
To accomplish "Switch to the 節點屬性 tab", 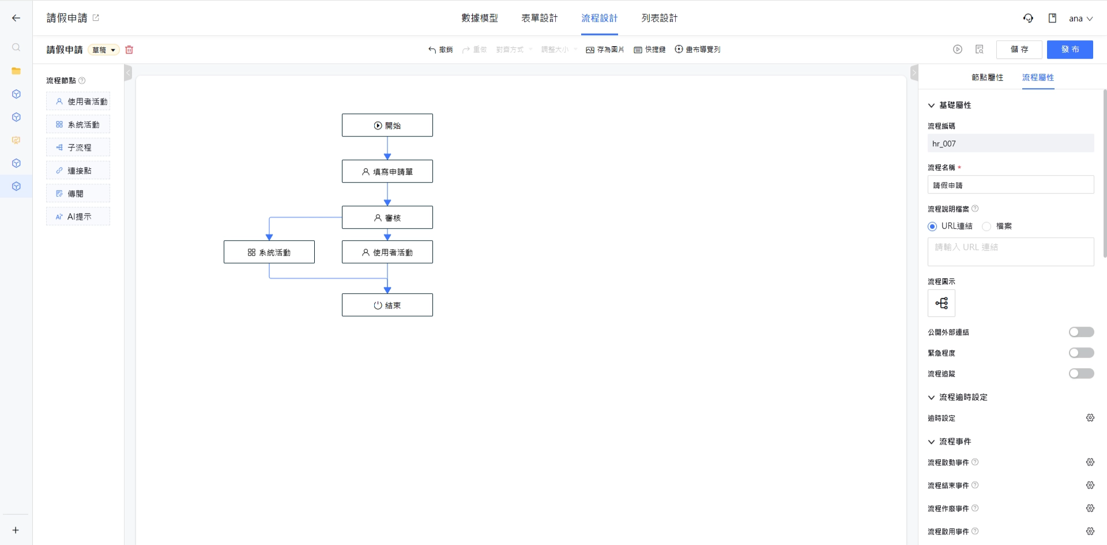I will point(987,77).
